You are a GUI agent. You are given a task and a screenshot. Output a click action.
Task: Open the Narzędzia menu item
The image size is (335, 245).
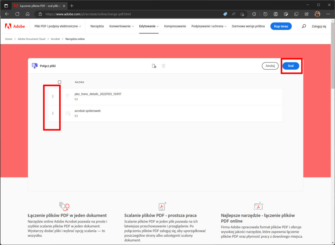click(x=97, y=26)
